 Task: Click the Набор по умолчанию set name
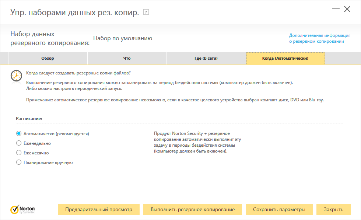click(x=123, y=38)
